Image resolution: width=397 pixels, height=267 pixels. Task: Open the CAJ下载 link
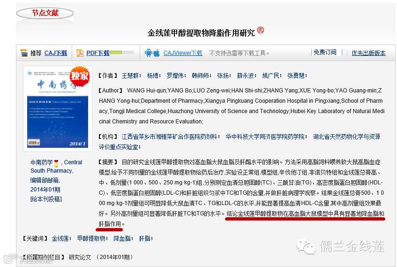point(56,53)
